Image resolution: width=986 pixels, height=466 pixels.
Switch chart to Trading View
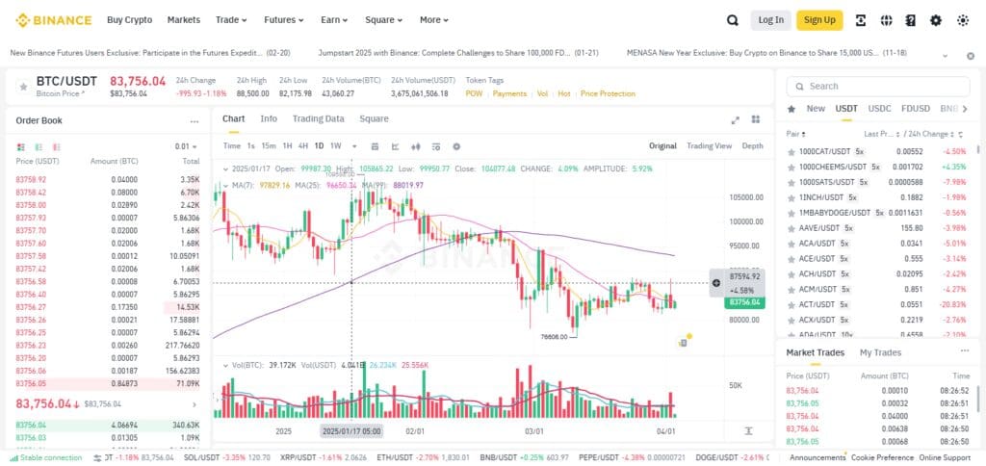click(710, 146)
